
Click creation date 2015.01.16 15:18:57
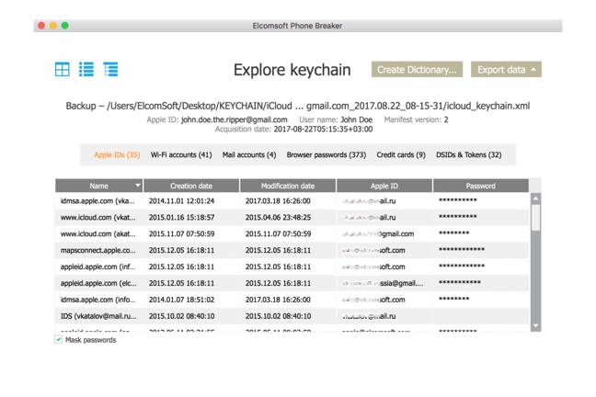pos(182,217)
